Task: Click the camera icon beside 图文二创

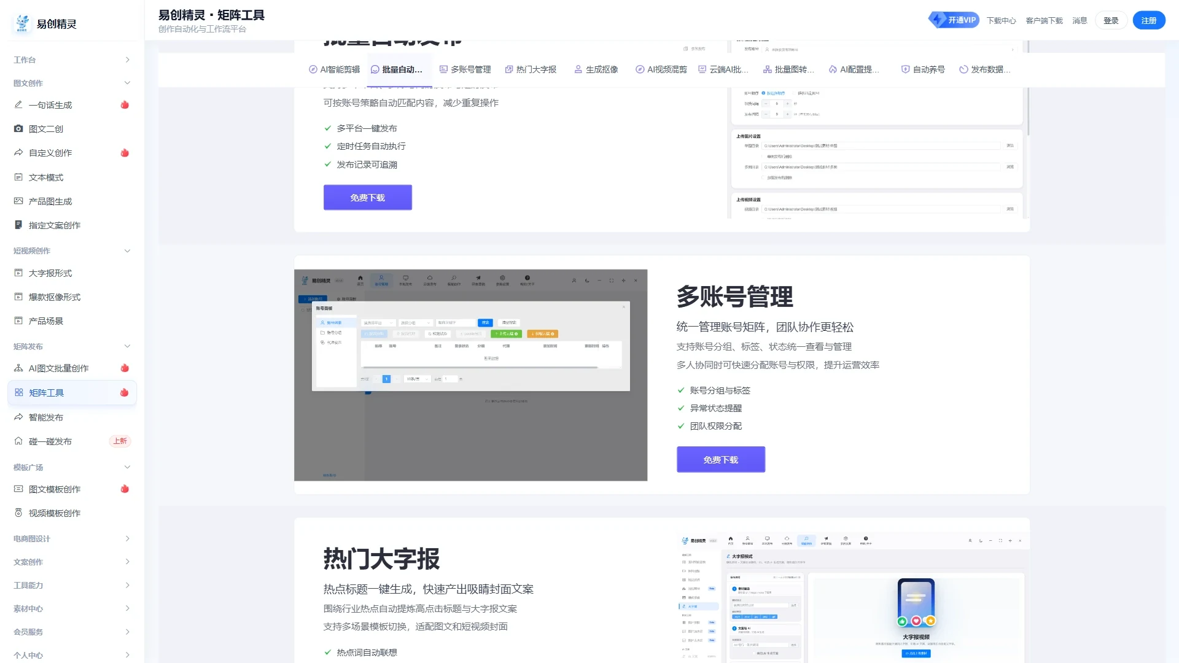Action: (18, 129)
